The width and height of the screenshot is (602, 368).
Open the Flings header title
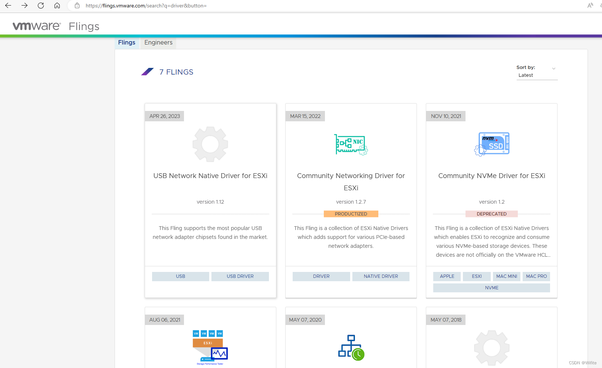[x=84, y=26]
